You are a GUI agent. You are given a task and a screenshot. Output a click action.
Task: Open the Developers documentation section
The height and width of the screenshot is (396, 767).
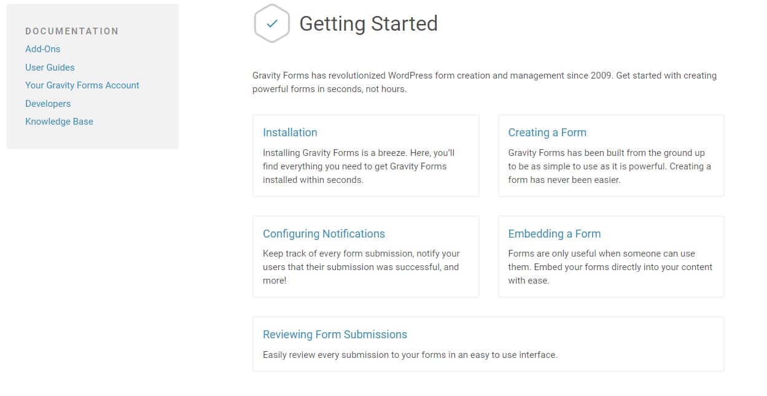(x=47, y=104)
